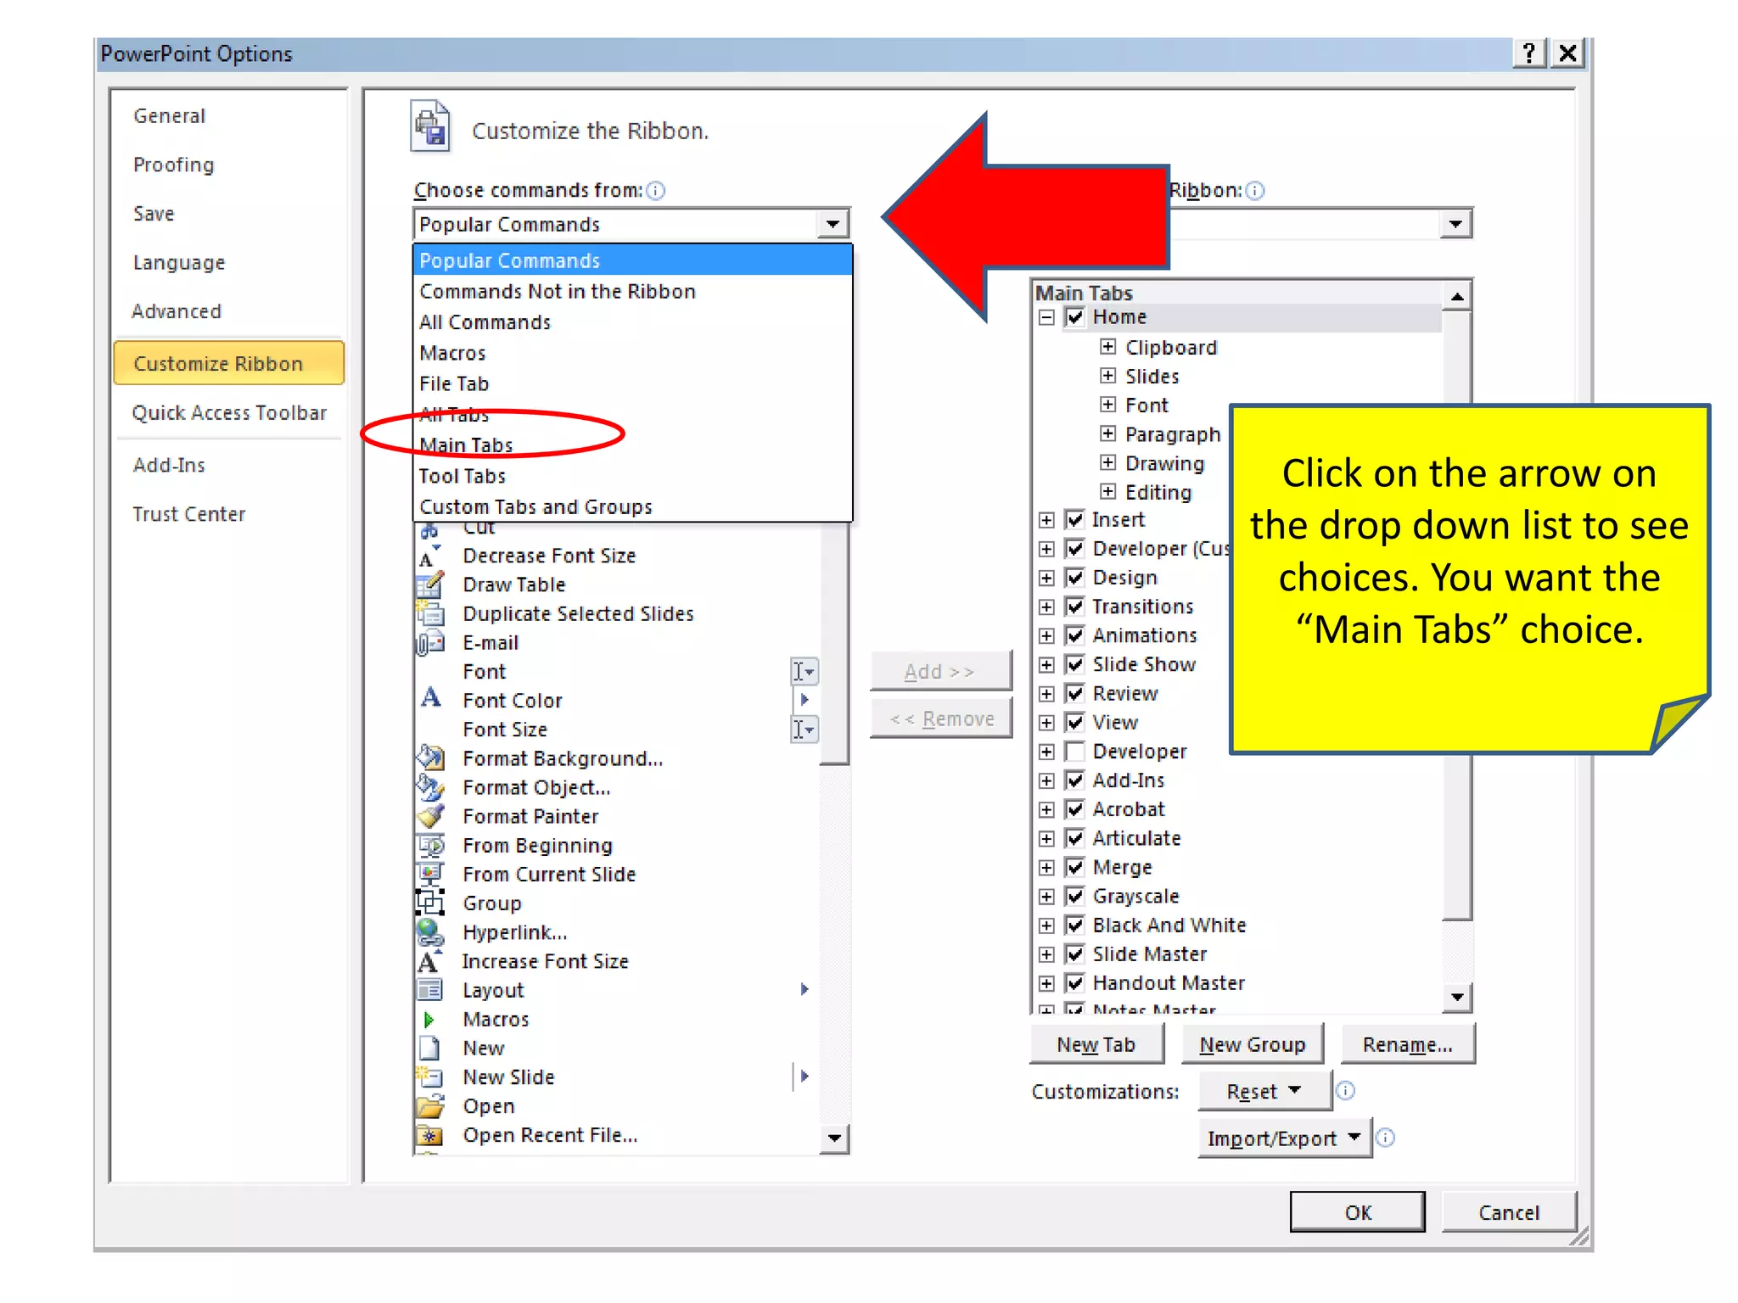
Task: Expand the Slides group
Action: tap(1107, 376)
